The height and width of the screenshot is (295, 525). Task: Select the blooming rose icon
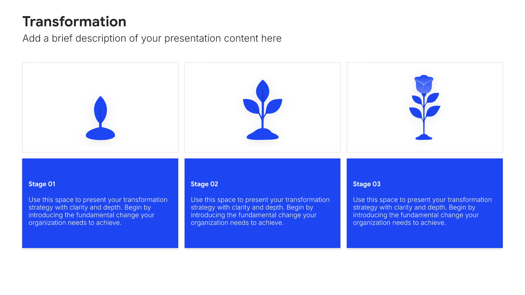(424, 107)
